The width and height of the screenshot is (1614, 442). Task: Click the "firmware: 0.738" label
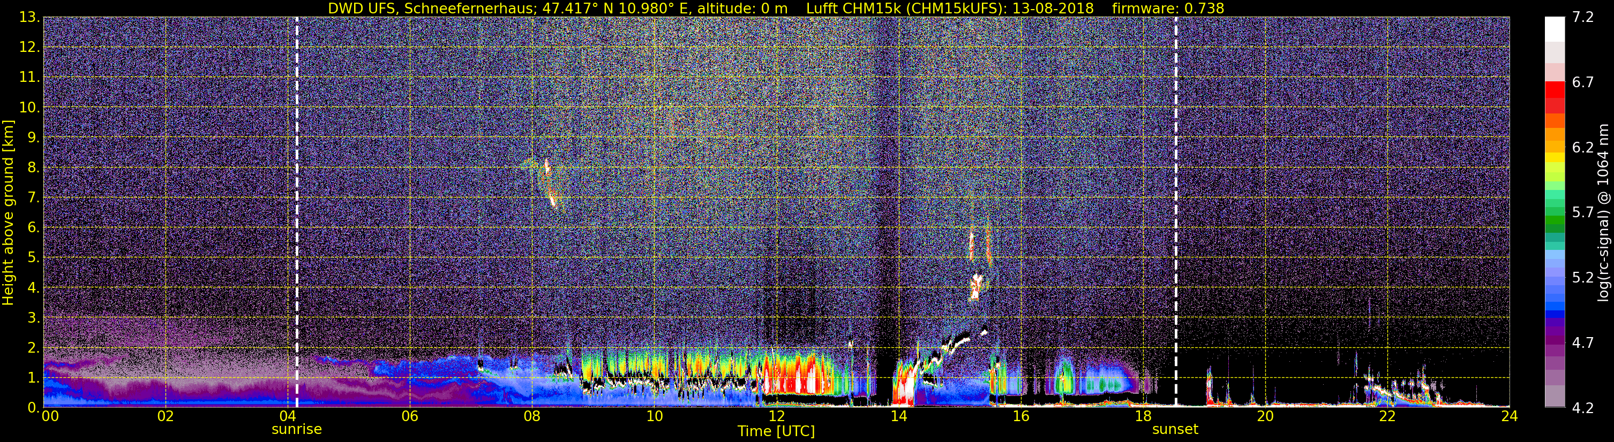point(1168,8)
